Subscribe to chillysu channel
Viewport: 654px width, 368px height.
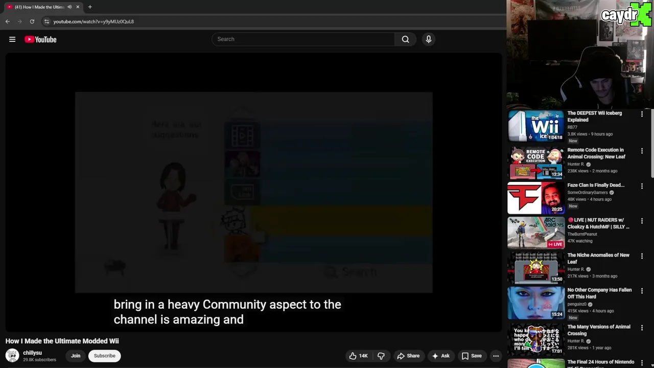click(x=105, y=356)
